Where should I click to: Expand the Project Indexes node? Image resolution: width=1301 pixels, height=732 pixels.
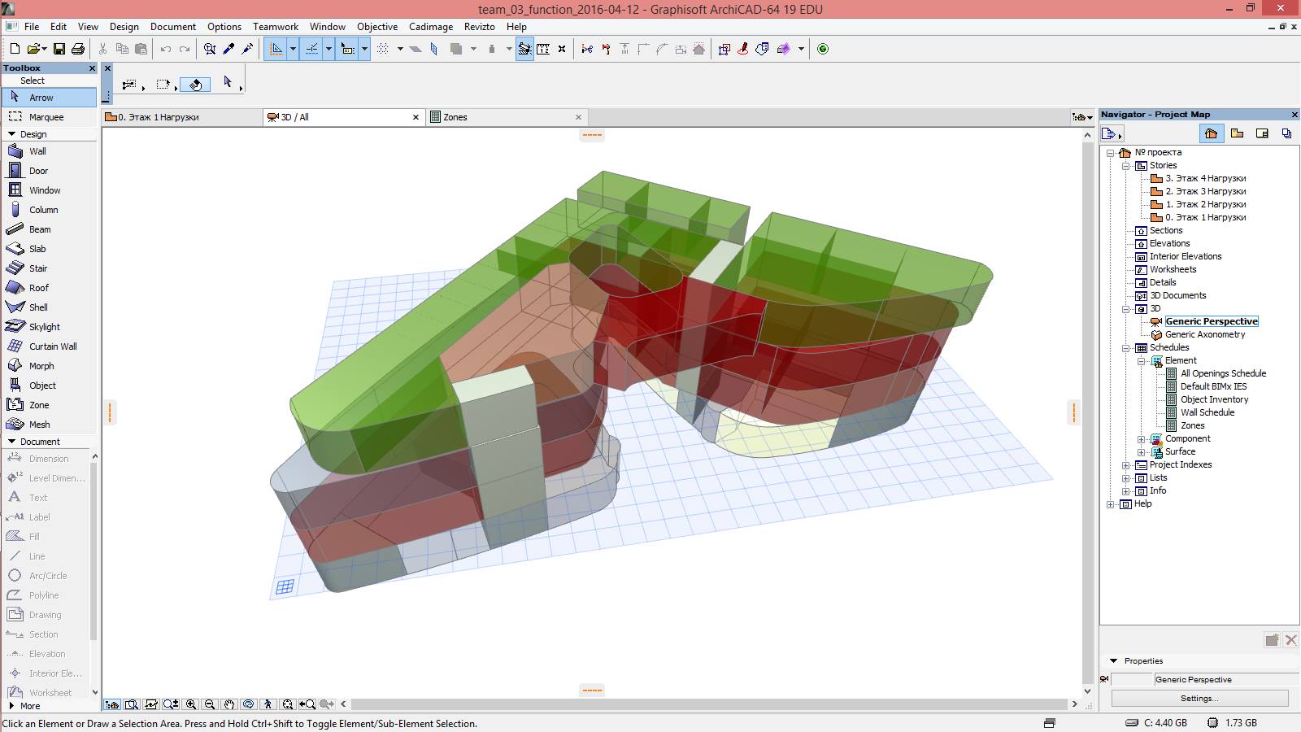coord(1126,465)
